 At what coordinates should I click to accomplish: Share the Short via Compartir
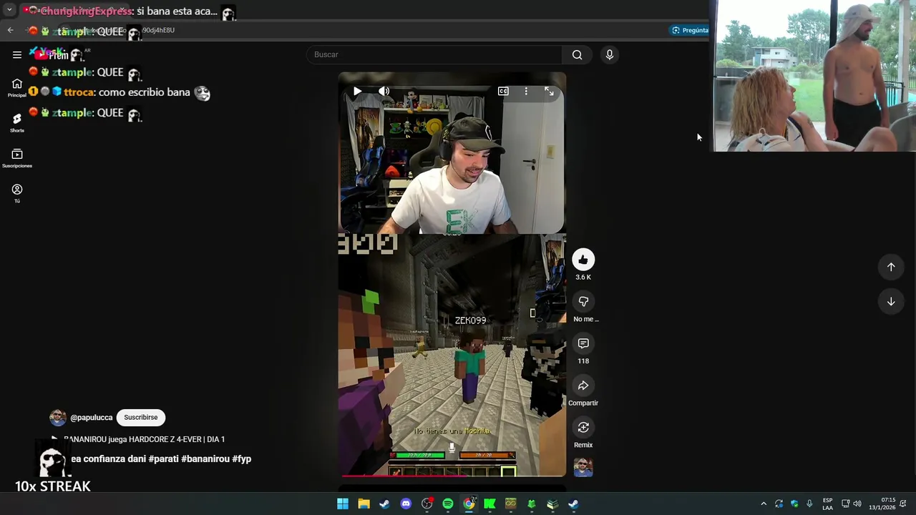(583, 386)
